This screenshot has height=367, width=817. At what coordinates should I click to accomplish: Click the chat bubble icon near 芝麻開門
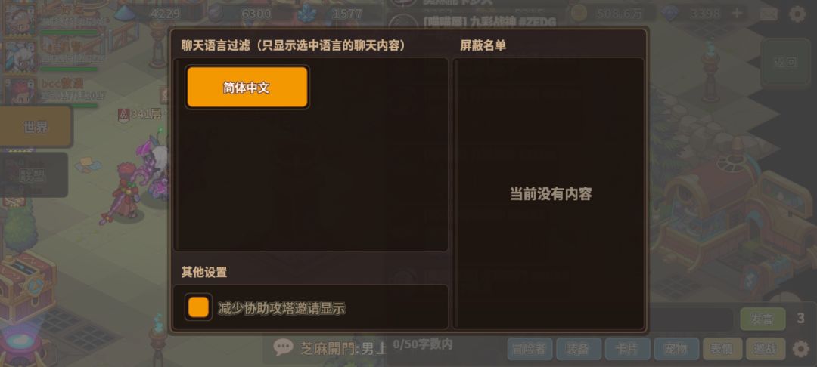pyautogui.click(x=284, y=348)
